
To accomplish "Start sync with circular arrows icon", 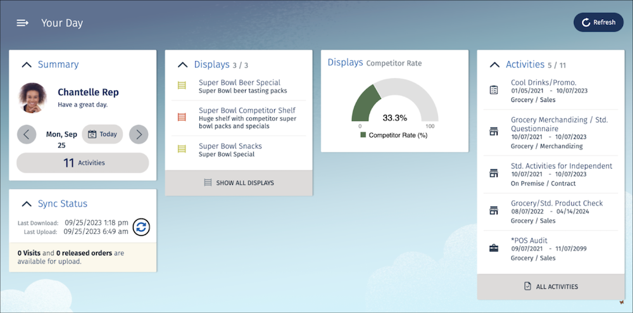I will [x=141, y=227].
